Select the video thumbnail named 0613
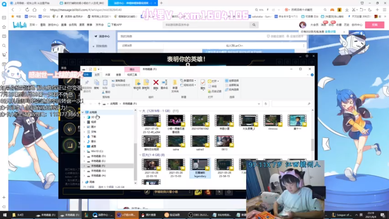The width and height of the screenshot is (389, 219). (x=224, y=143)
